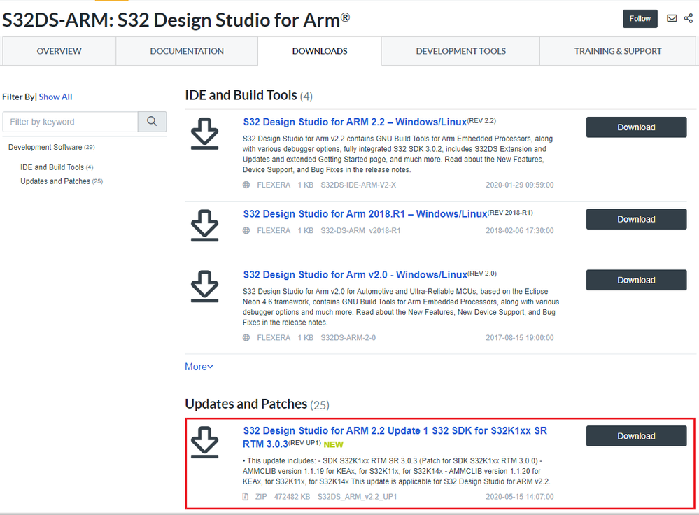Click the date 2020-01-29 09:59:00
Viewport: 699px width, 515px height.
point(519,185)
